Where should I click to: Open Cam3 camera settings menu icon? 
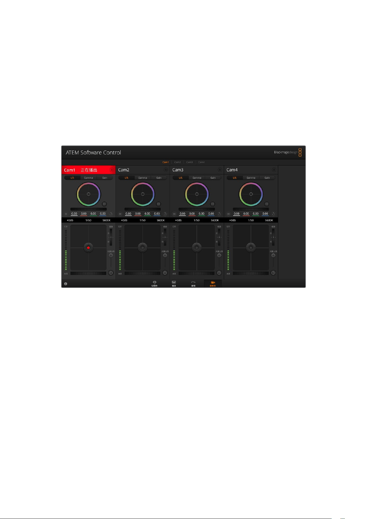click(x=174, y=214)
